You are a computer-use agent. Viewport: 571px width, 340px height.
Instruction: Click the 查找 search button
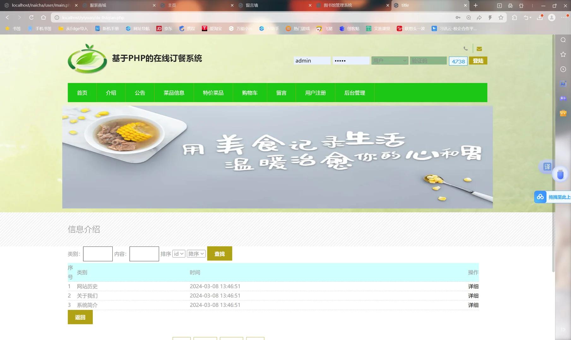tap(219, 253)
